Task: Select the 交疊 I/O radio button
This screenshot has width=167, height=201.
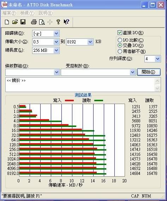Action: point(120,45)
